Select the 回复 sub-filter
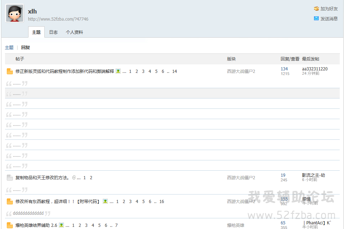Viewport: 344px width, 229px height. 25,47
